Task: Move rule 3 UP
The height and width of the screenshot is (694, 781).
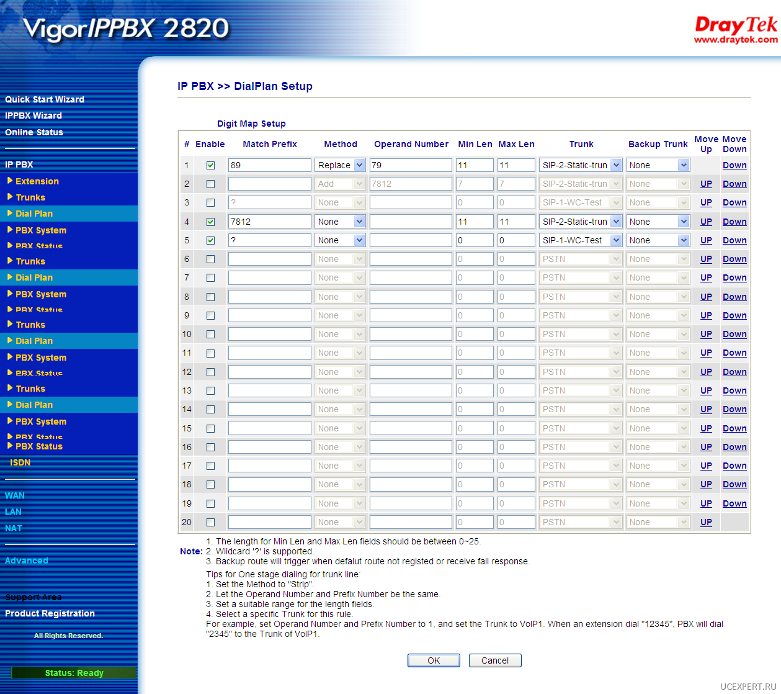Action: pyautogui.click(x=706, y=202)
